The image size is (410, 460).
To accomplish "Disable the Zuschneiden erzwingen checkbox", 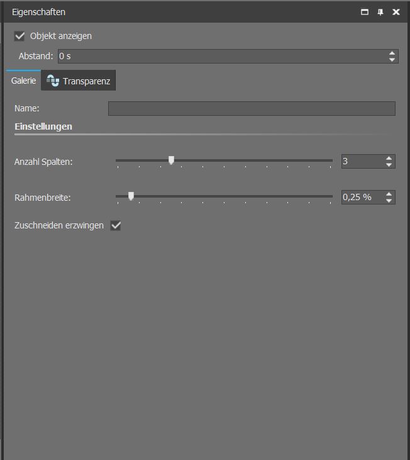I will click(116, 225).
